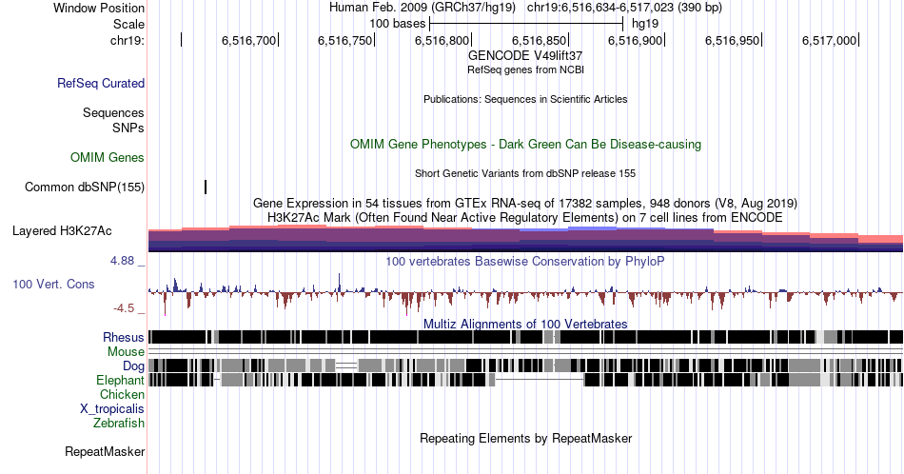Click the RefSeq Curated track label
This screenshot has width=904, height=474.
100,83
